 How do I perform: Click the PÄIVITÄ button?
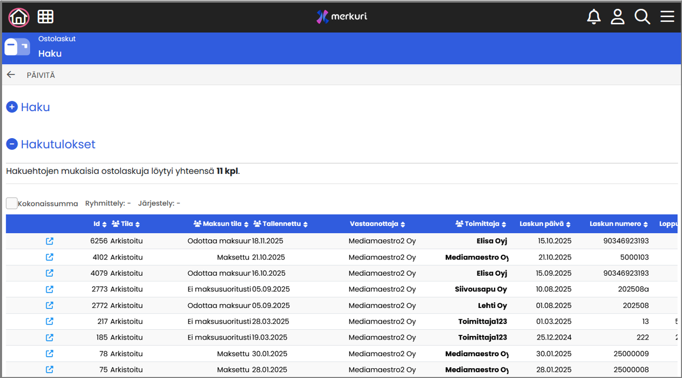click(x=41, y=75)
